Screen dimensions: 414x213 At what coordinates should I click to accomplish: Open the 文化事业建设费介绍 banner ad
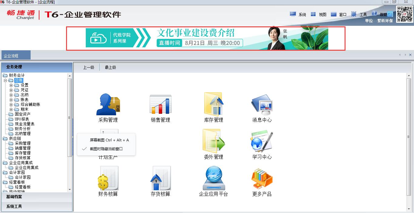point(206,38)
